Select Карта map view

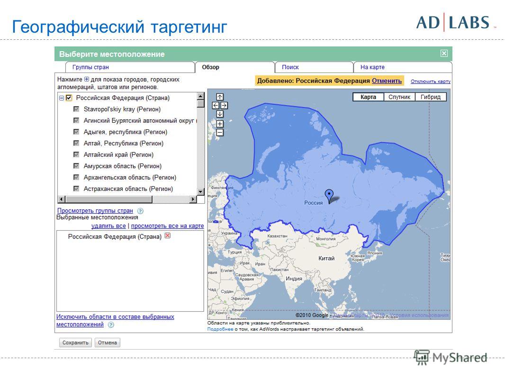369,97
